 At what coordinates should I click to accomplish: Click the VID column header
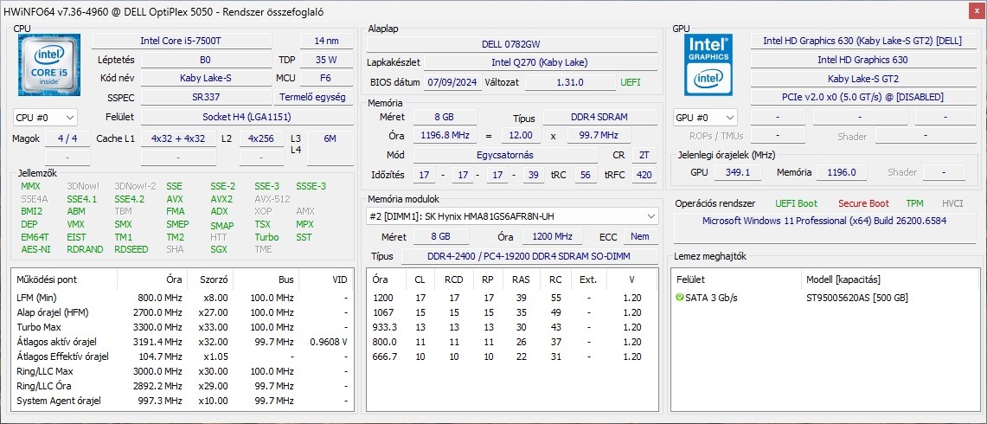[x=327, y=279]
